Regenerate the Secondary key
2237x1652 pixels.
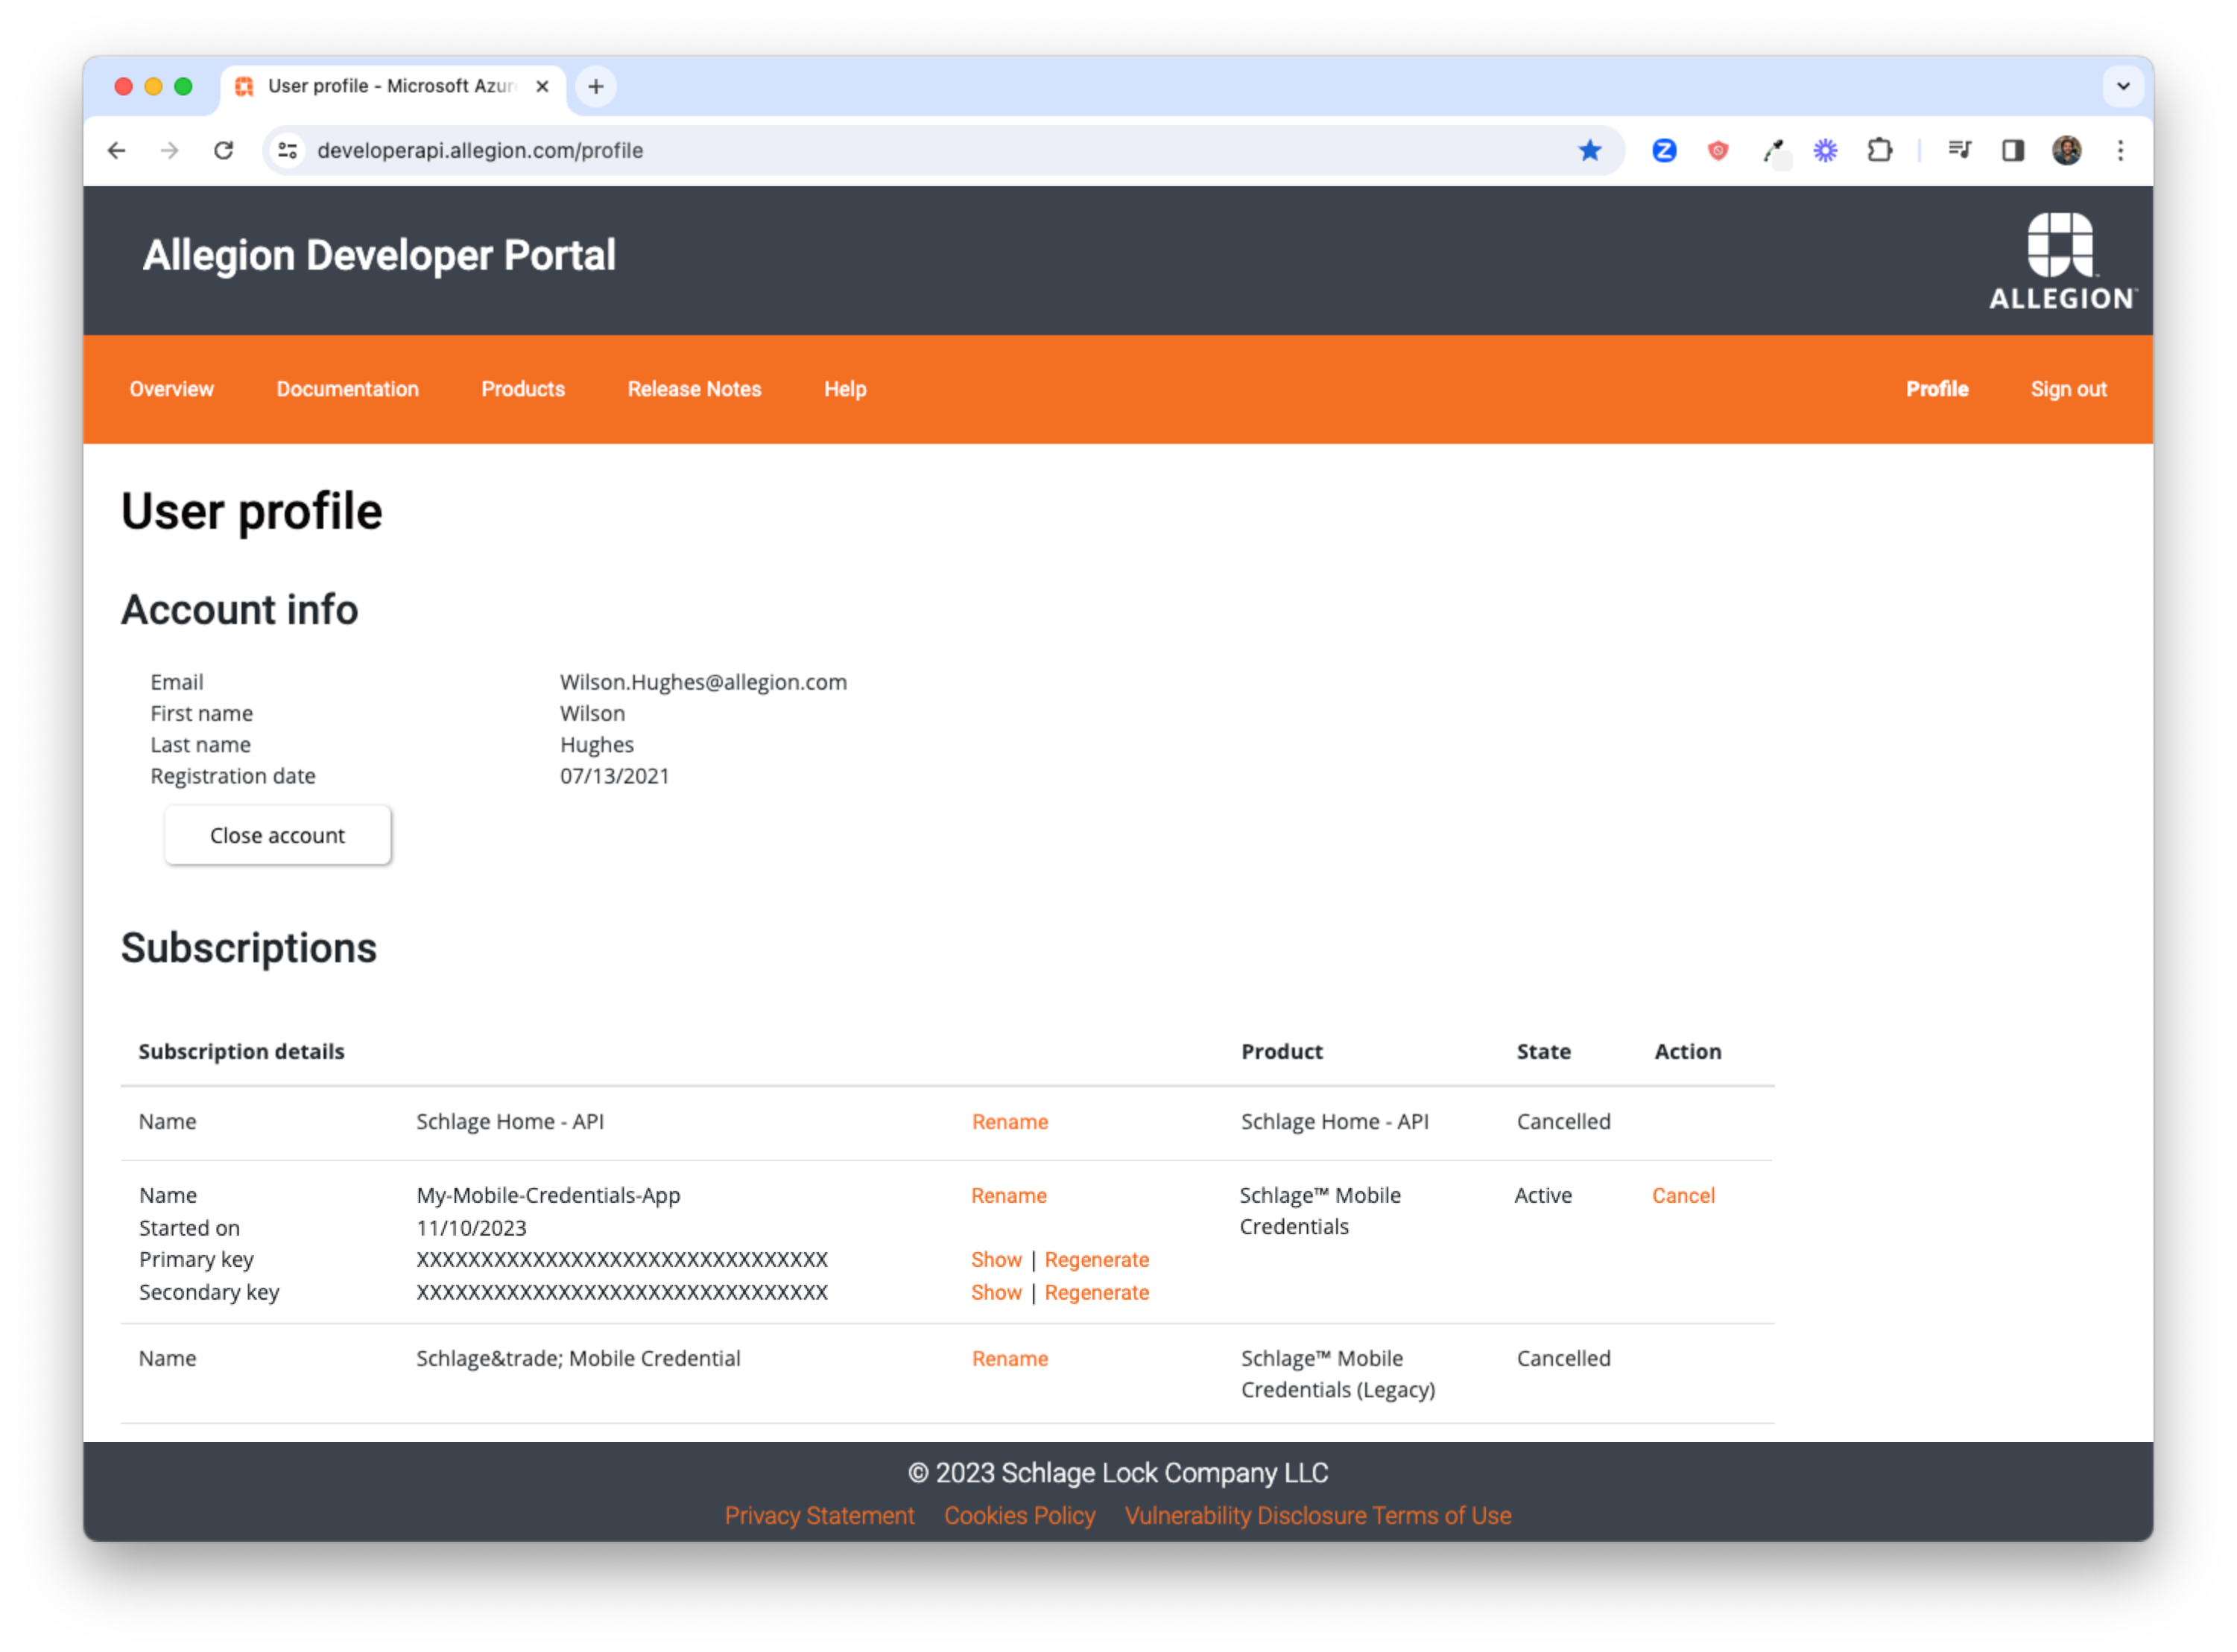tap(1098, 1293)
